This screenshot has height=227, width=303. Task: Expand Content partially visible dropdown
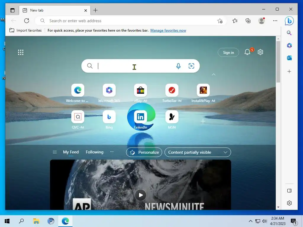pyautogui.click(x=198, y=152)
